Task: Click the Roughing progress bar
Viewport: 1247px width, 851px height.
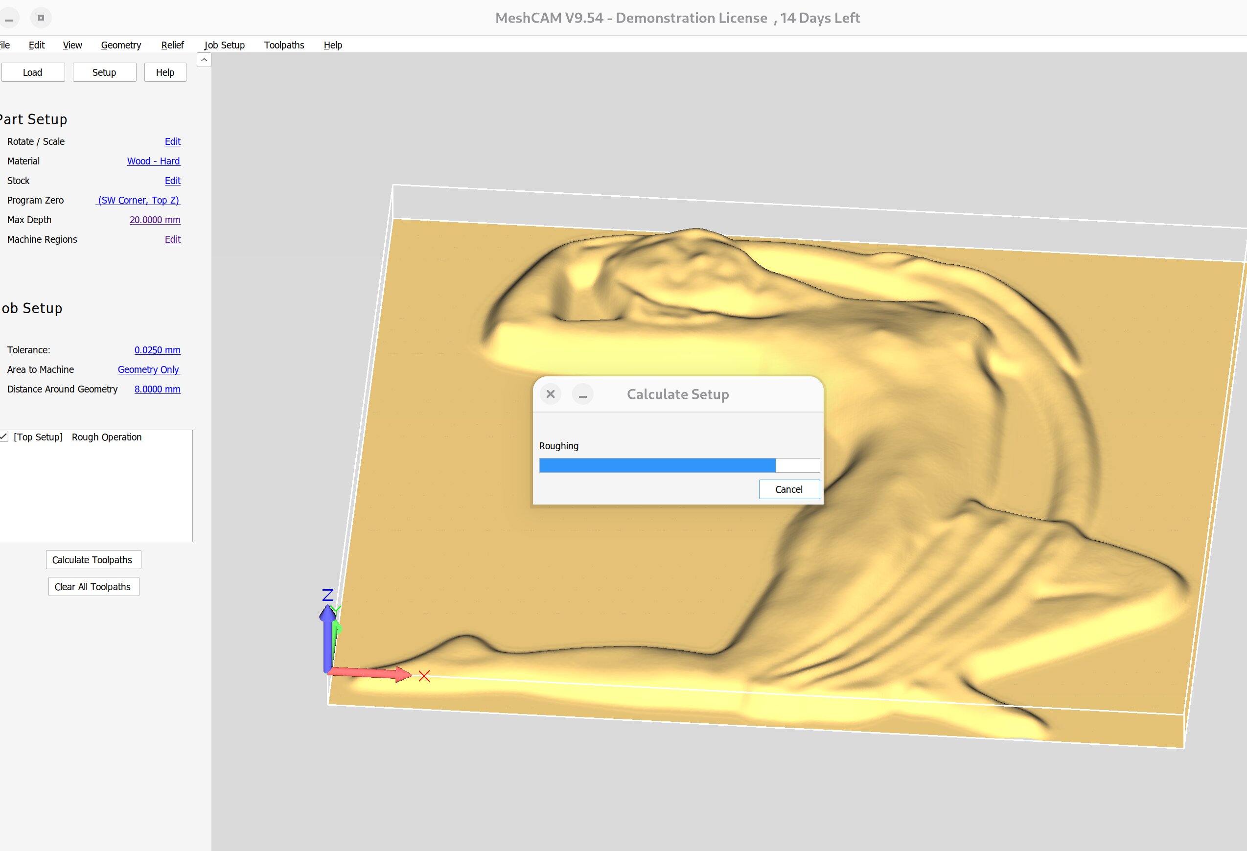Action: coord(679,465)
